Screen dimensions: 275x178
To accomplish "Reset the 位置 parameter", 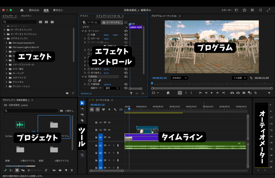I will [x=126, y=35].
